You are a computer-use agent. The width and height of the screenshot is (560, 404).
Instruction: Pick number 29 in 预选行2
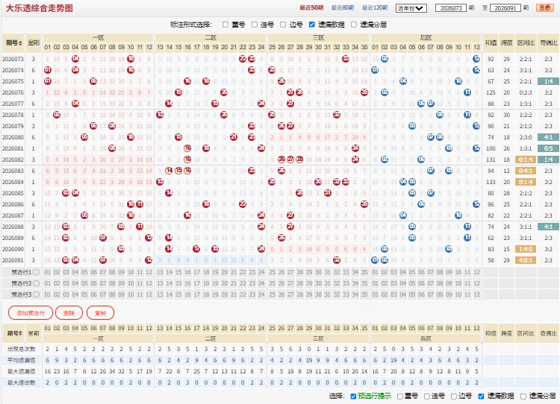[309, 283]
